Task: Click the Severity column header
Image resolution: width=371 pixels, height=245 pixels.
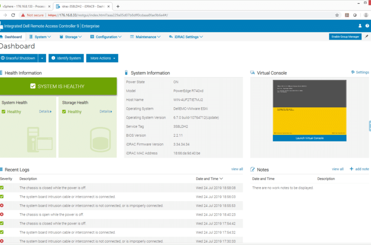Action: point(6,179)
